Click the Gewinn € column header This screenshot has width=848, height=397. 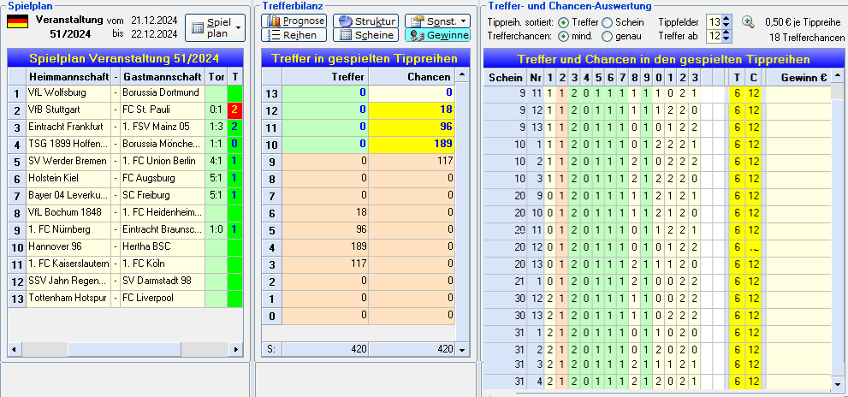point(798,77)
